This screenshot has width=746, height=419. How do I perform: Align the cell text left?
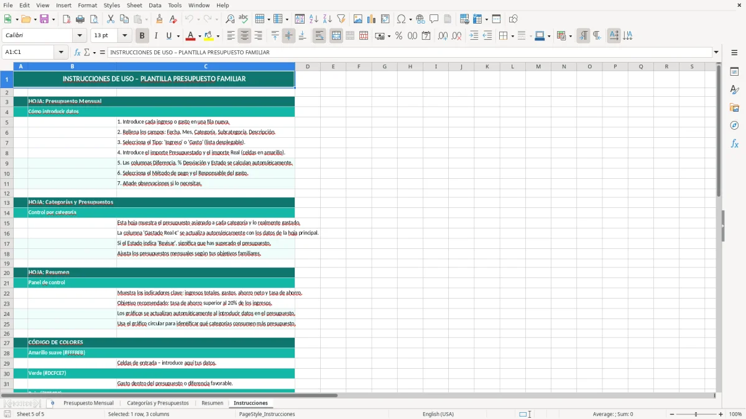(x=231, y=36)
